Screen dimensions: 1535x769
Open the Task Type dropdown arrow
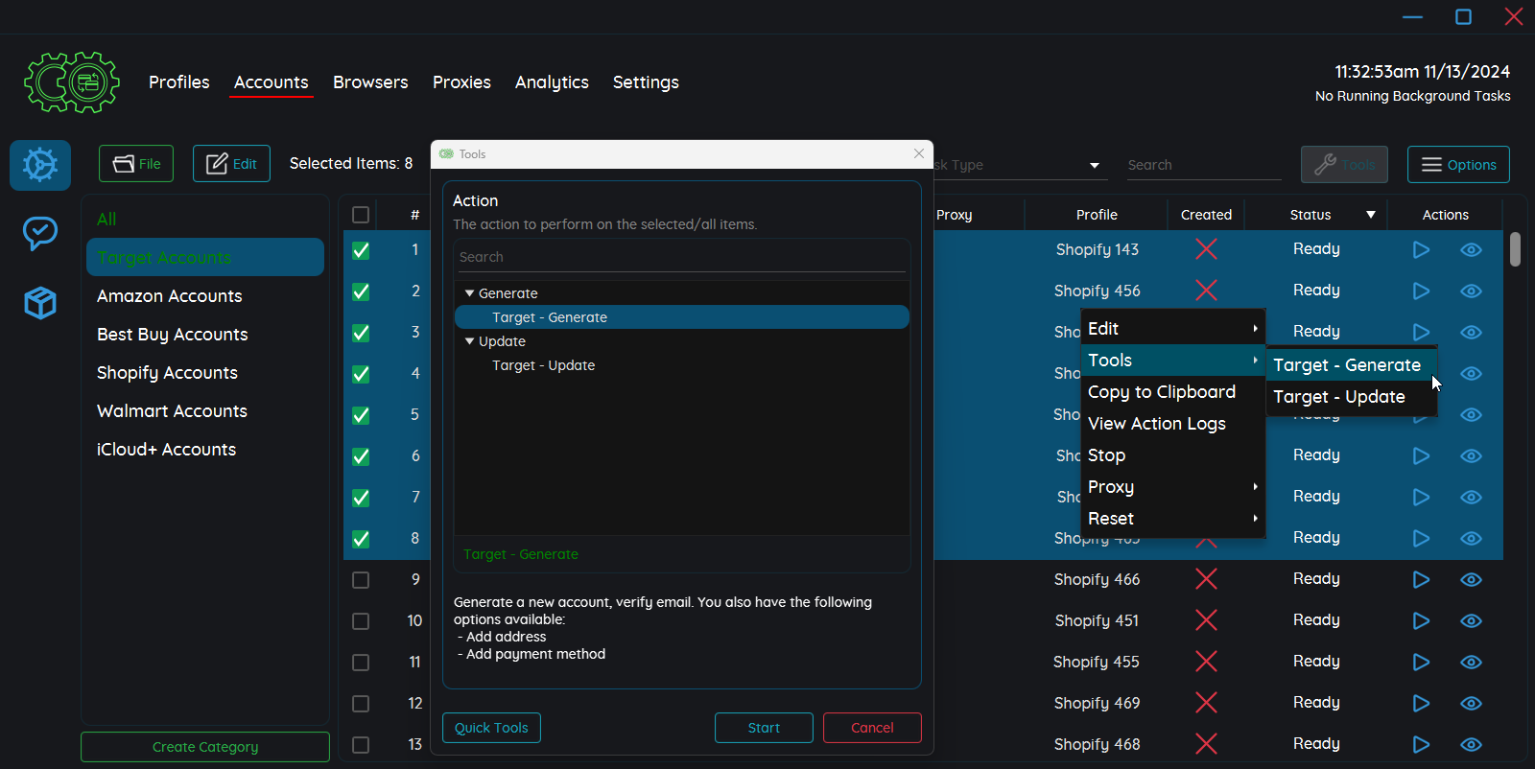(1094, 166)
